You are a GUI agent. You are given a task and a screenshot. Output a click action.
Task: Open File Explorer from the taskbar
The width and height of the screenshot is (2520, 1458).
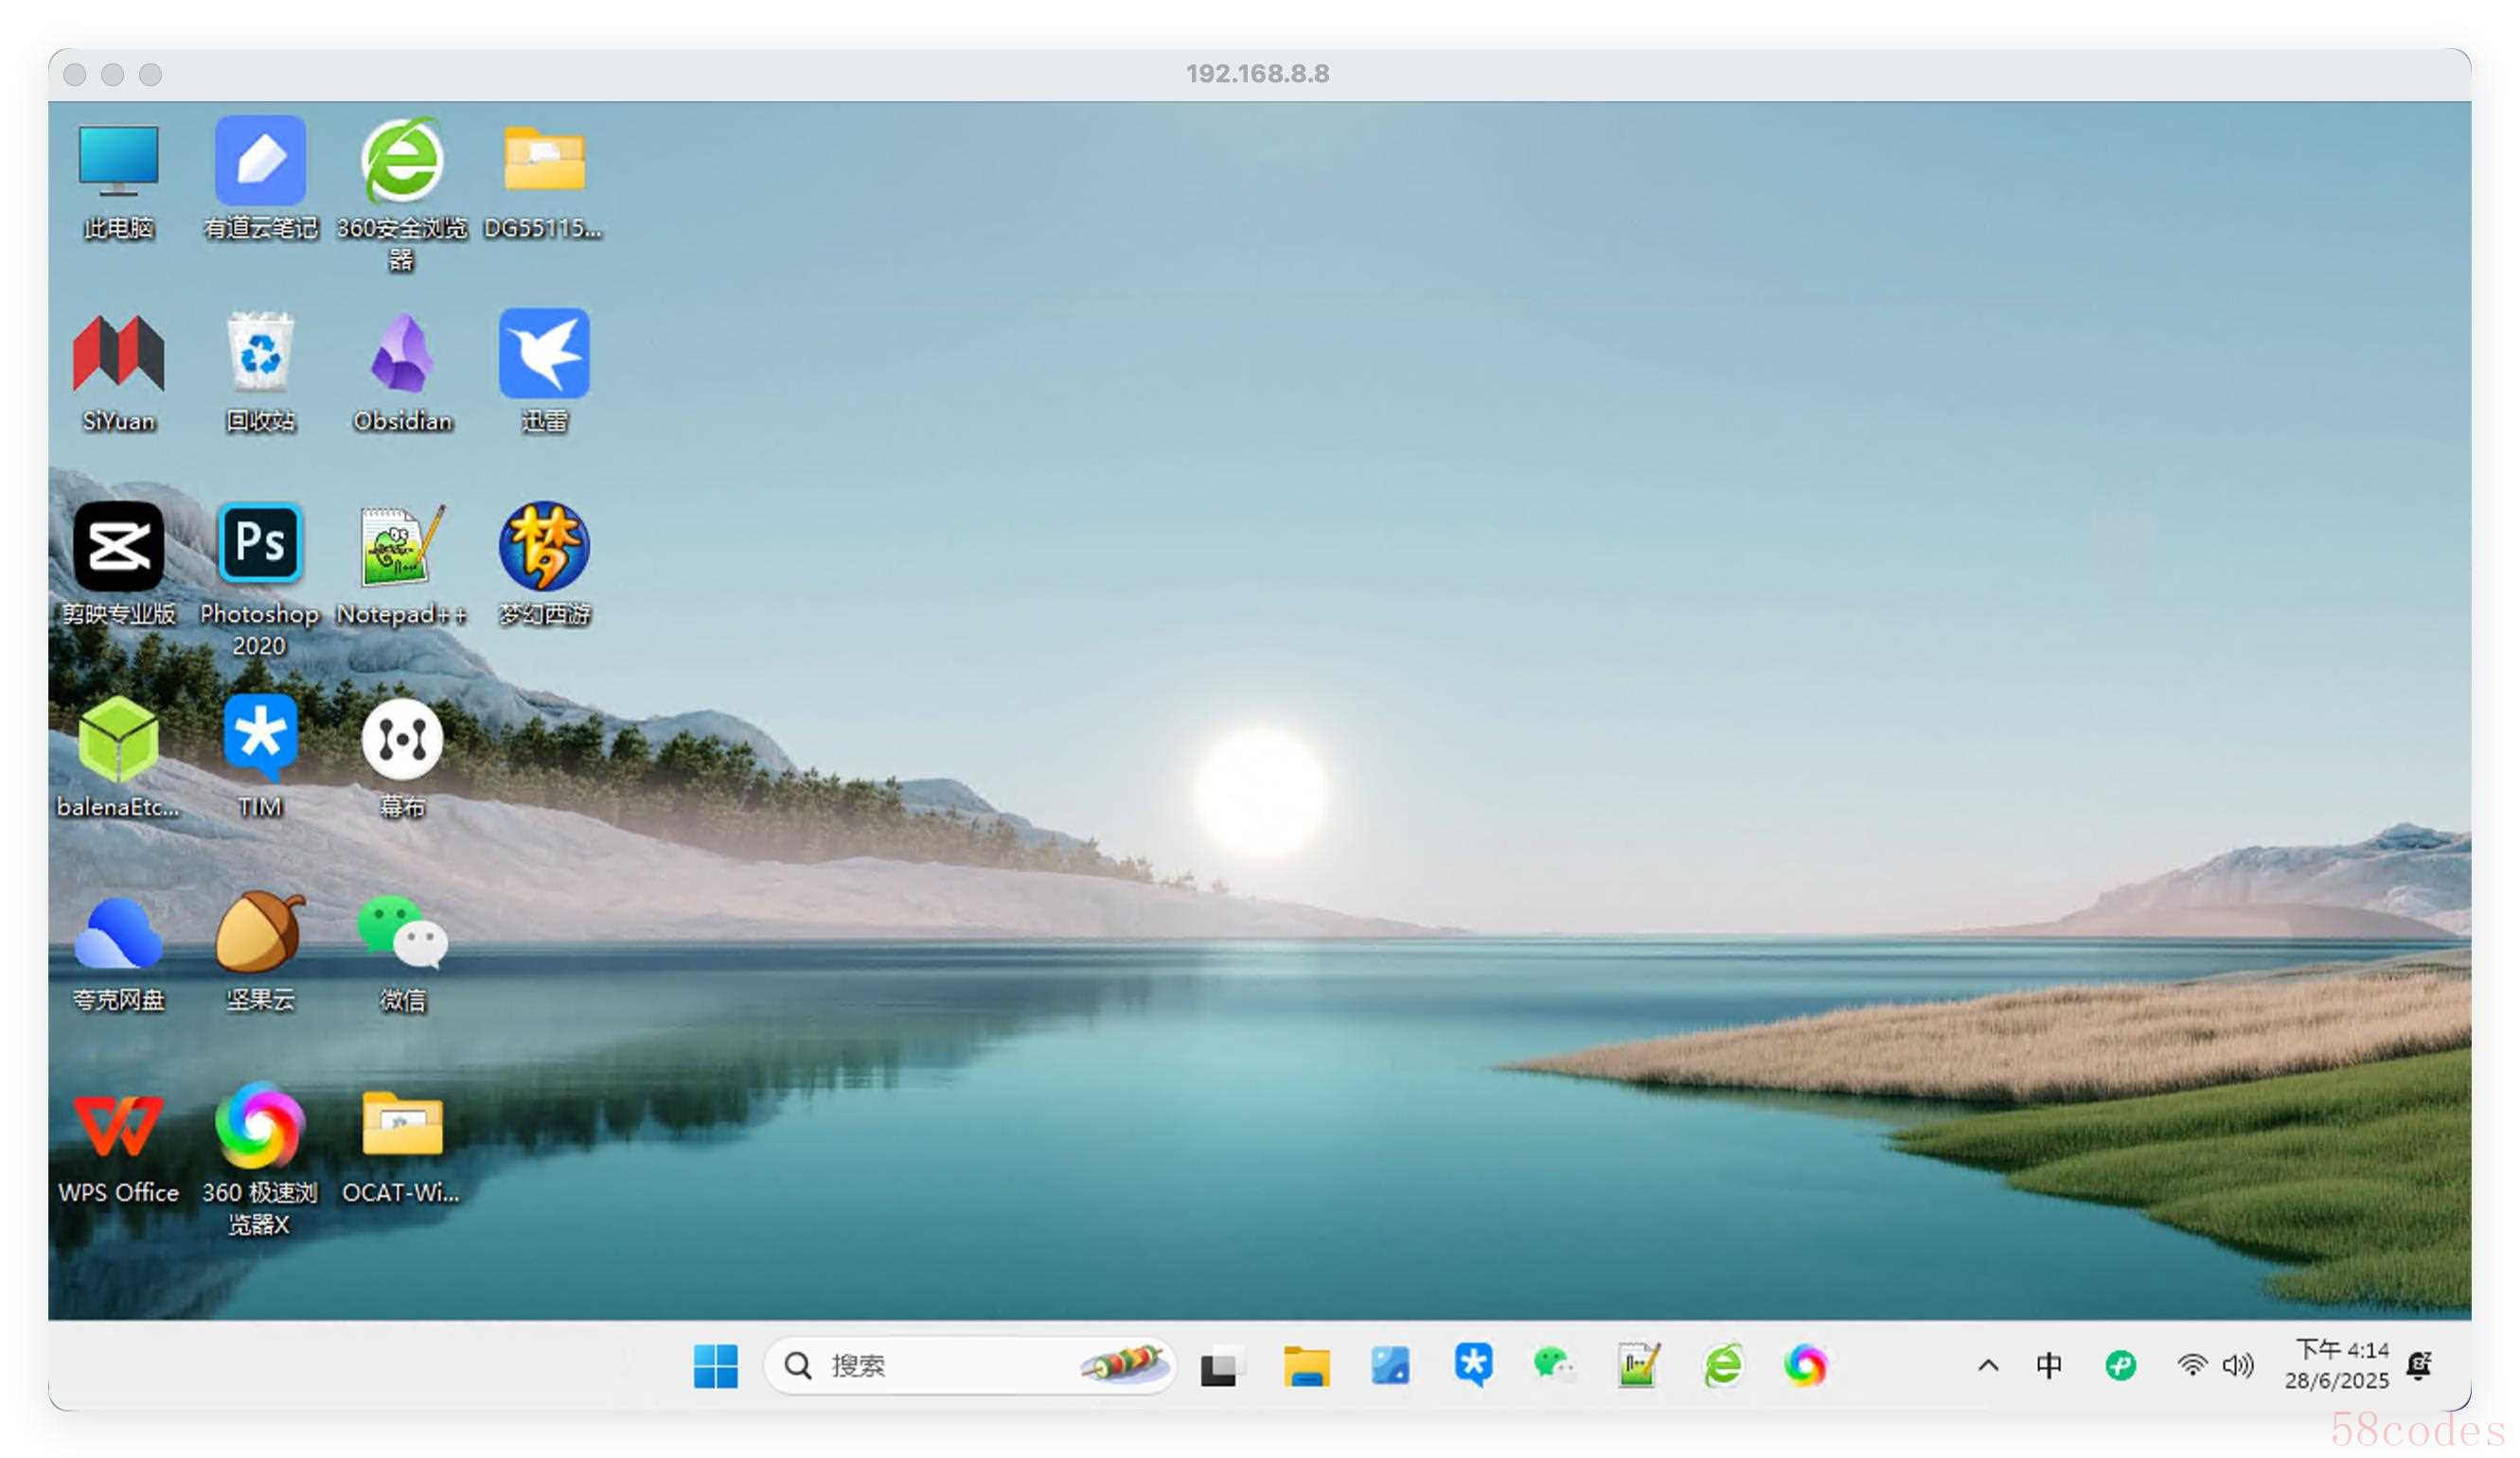click(x=1307, y=1366)
